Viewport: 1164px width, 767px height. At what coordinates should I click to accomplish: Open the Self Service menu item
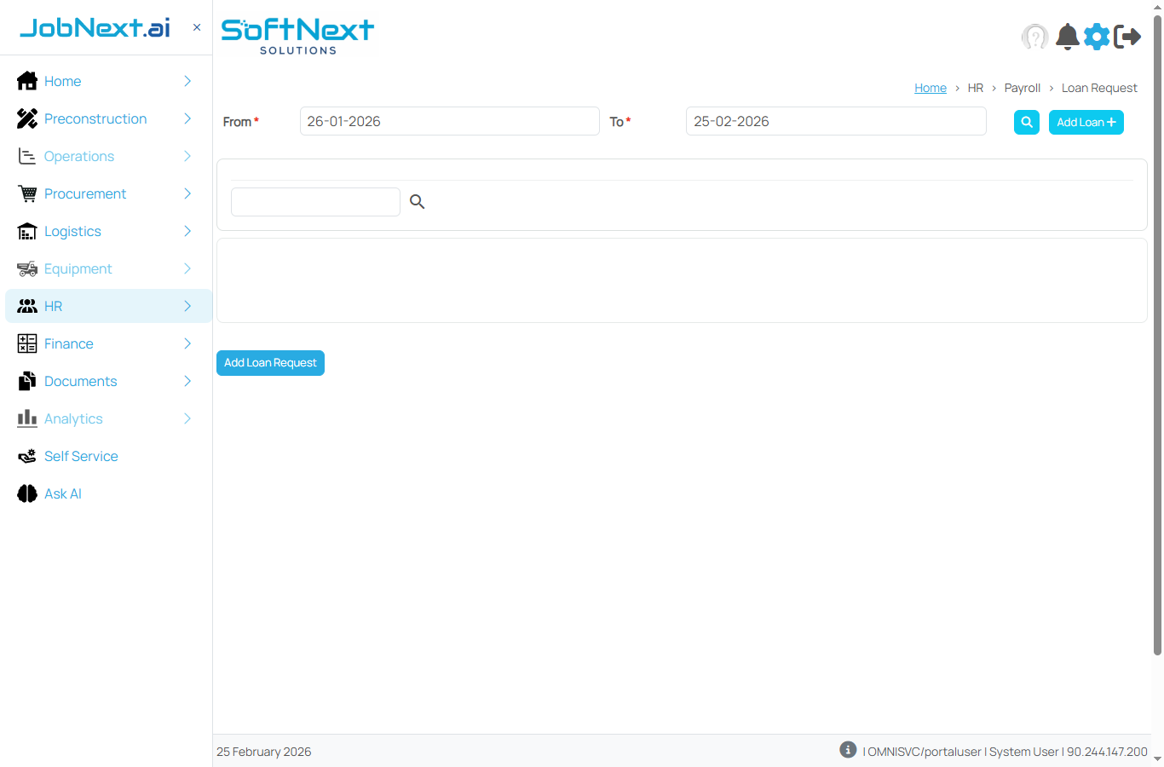[x=80, y=456]
